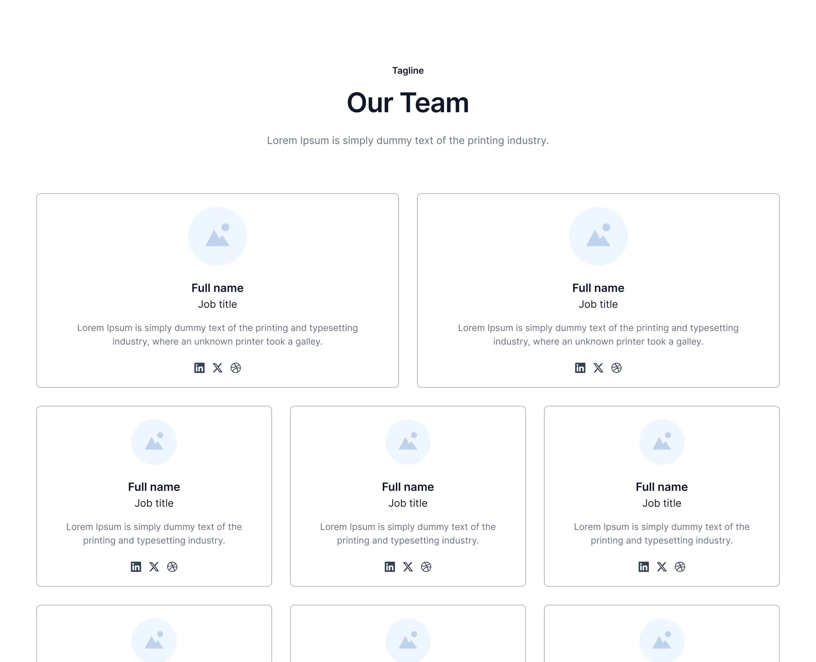Select the avatar in the bottom-middle cut-off card
The width and height of the screenshot is (816, 662).
(408, 640)
